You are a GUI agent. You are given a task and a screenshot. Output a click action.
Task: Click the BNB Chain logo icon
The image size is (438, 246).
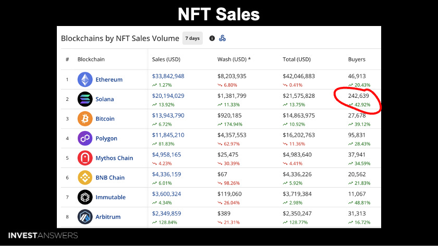(85, 177)
